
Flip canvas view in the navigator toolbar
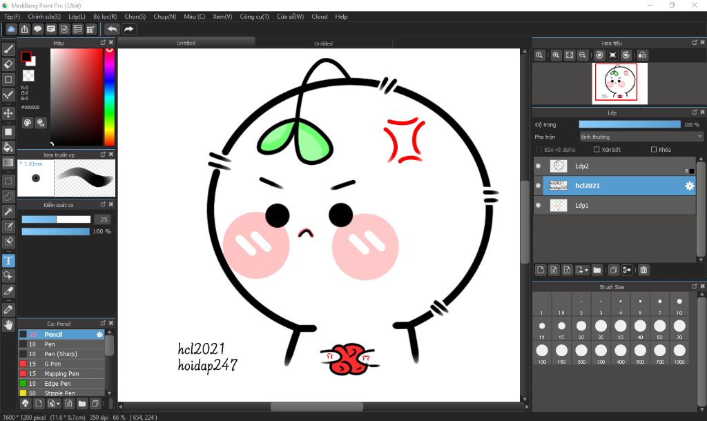(643, 55)
